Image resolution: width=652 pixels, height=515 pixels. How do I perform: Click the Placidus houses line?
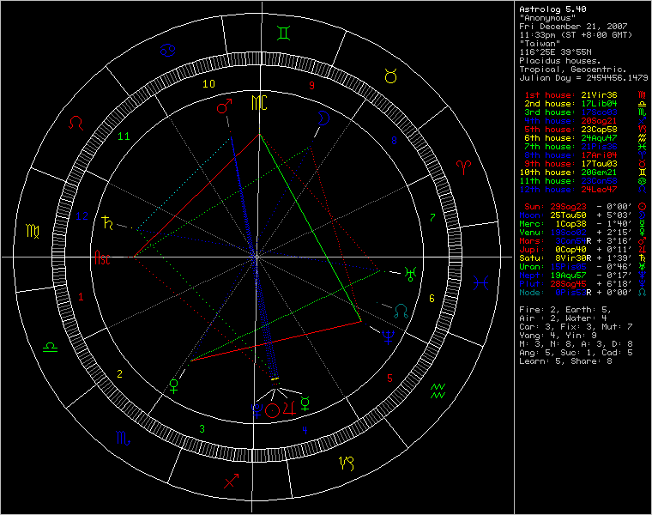coord(560,61)
